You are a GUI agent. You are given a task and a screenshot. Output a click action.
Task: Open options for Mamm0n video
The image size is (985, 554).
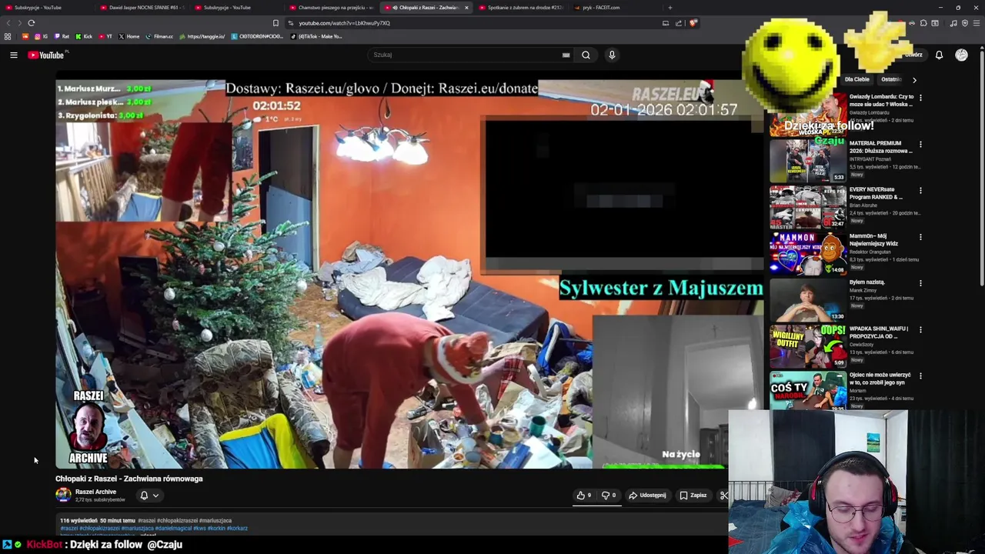(x=920, y=237)
